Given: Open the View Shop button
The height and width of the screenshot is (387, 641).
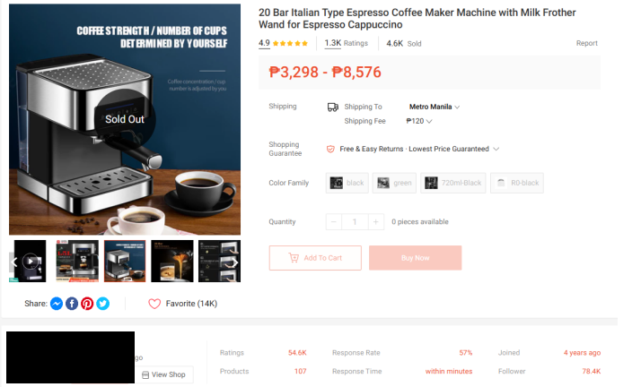Looking at the screenshot, I should pos(163,374).
